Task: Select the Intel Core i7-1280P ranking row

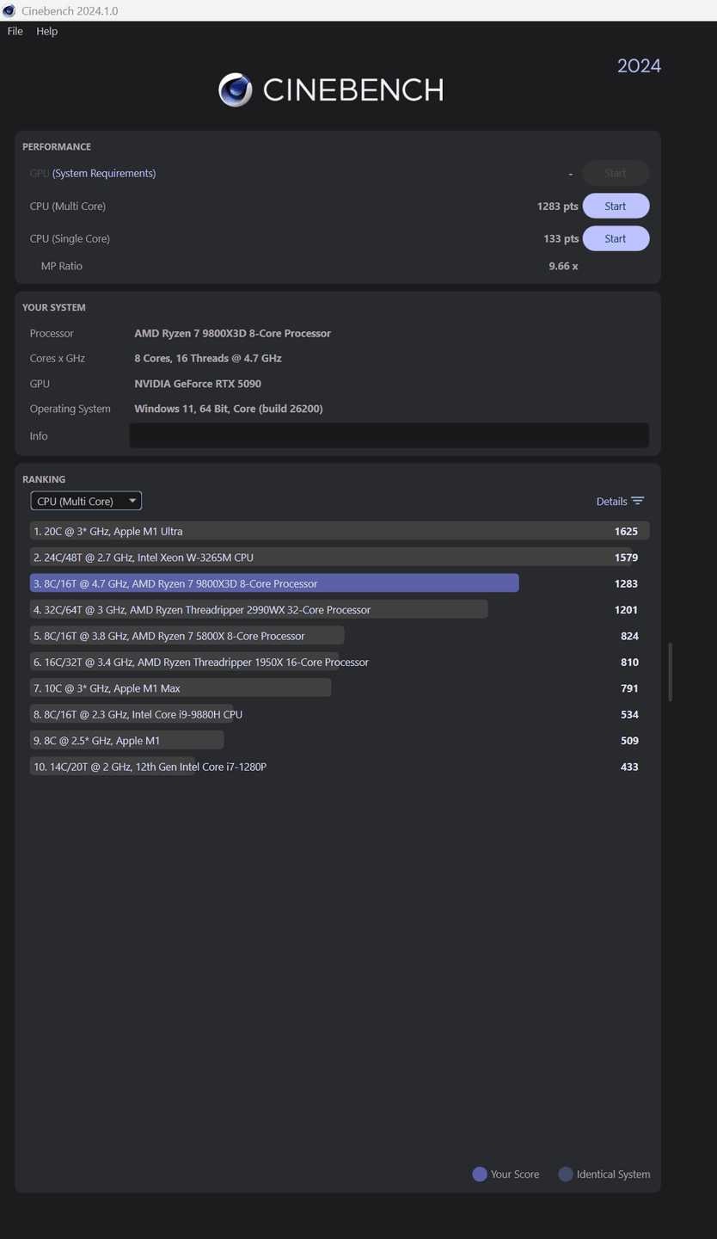Action: pyautogui.click(x=340, y=767)
